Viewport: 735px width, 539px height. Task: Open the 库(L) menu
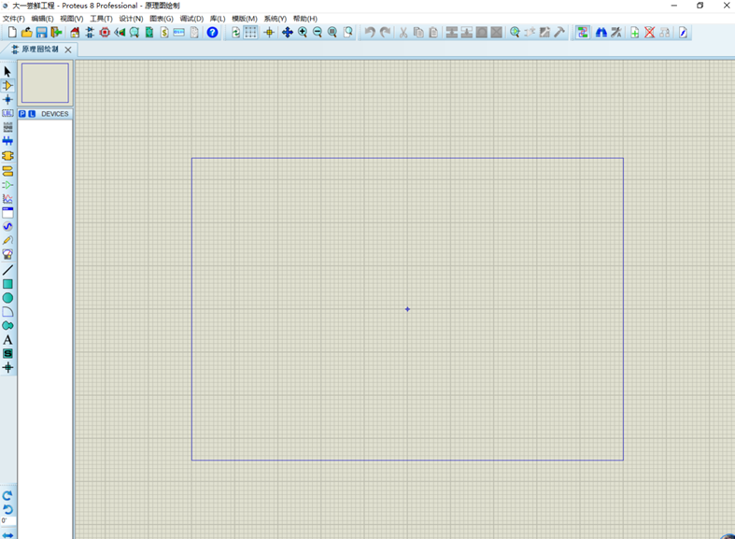218,19
